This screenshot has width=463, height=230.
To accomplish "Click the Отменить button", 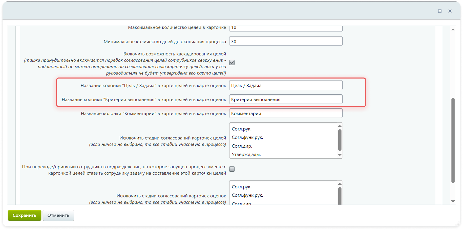I will pyautogui.click(x=58, y=215).
